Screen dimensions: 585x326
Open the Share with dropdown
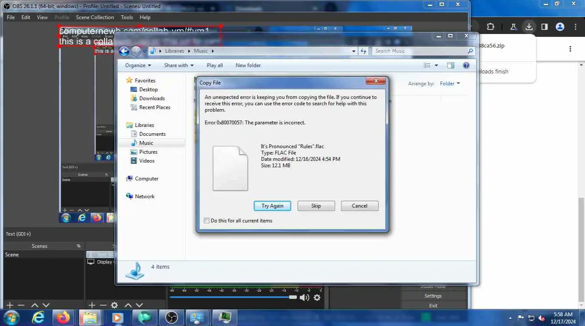[179, 65]
